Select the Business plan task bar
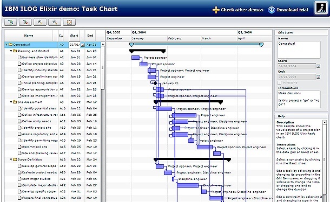This screenshot has height=202, width=330. tap(136, 58)
